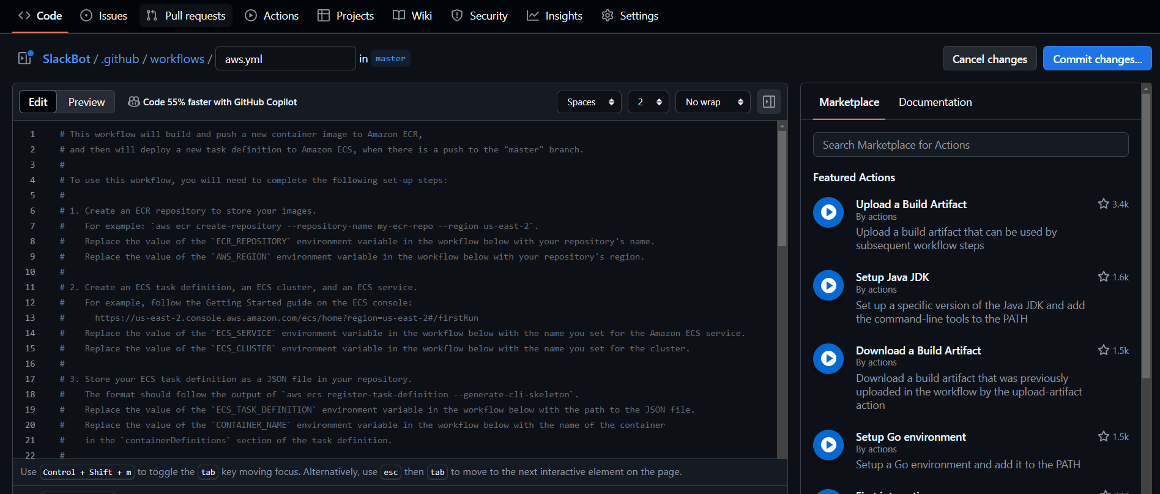Open the Actions tab
This screenshot has height=494, width=1160.
click(x=272, y=16)
